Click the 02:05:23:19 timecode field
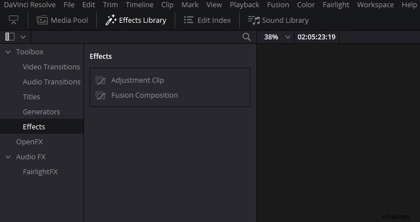Image resolution: width=420 pixels, height=222 pixels. pos(317,37)
